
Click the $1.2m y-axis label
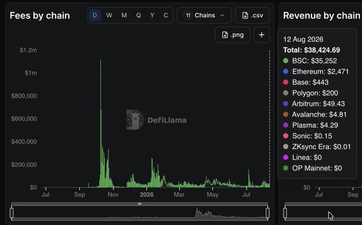coord(28,50)
